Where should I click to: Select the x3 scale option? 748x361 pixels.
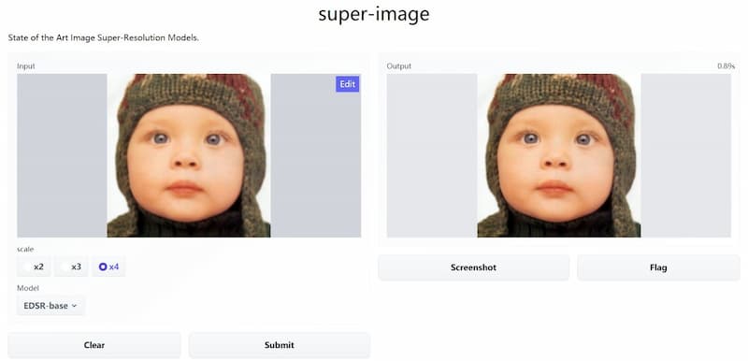point(71,267)
